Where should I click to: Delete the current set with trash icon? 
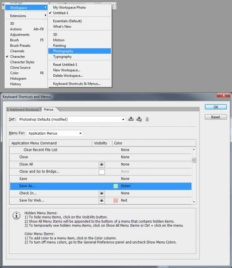147,119
